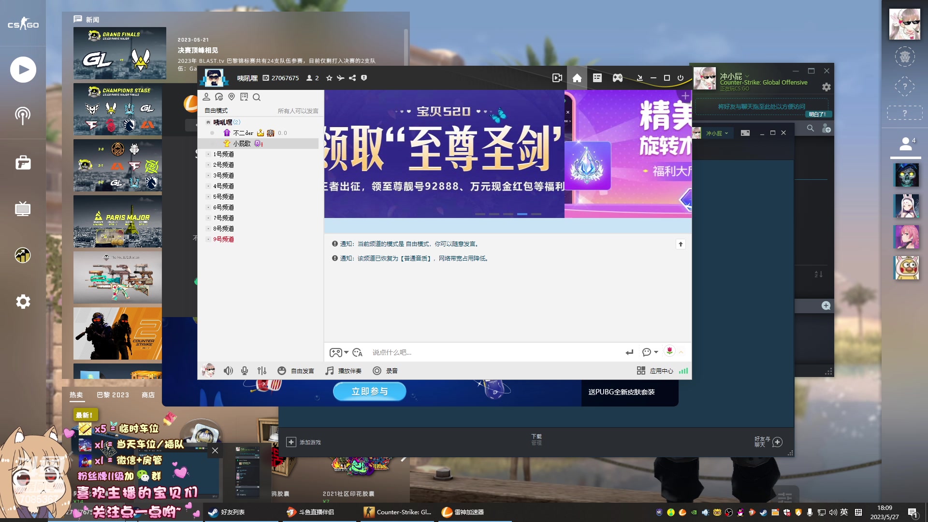Open the YY channel template list icon

click(x=597, y=78)
